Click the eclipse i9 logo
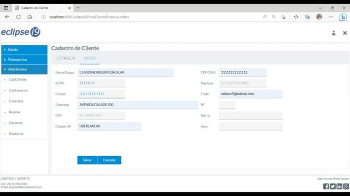The height and width of the screenshot is (196, 350). (x=21, y=32)
